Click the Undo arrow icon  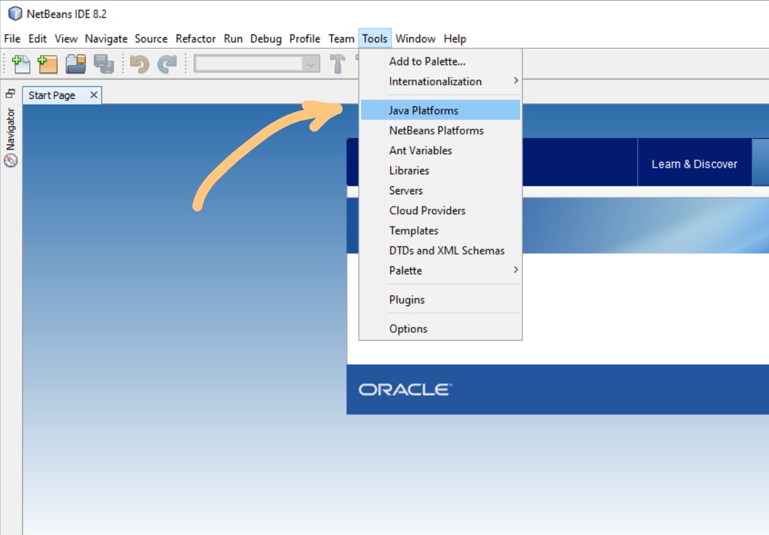(x=140, y=64)
